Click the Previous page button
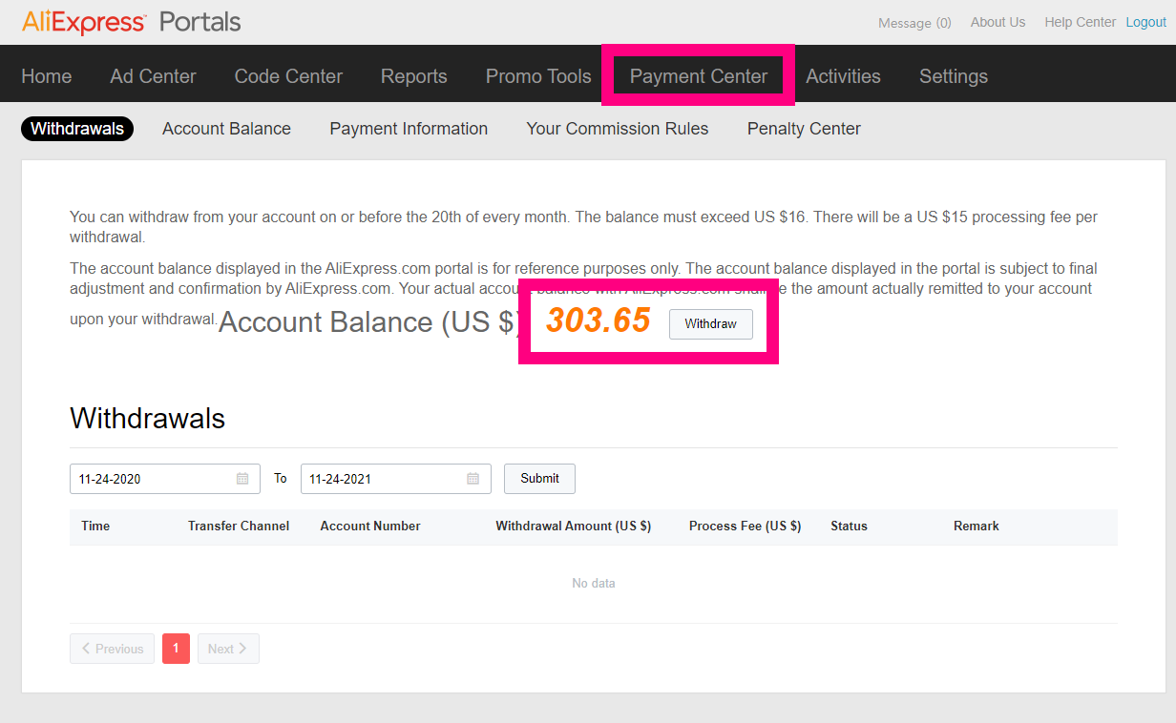 tap(112, 649)
